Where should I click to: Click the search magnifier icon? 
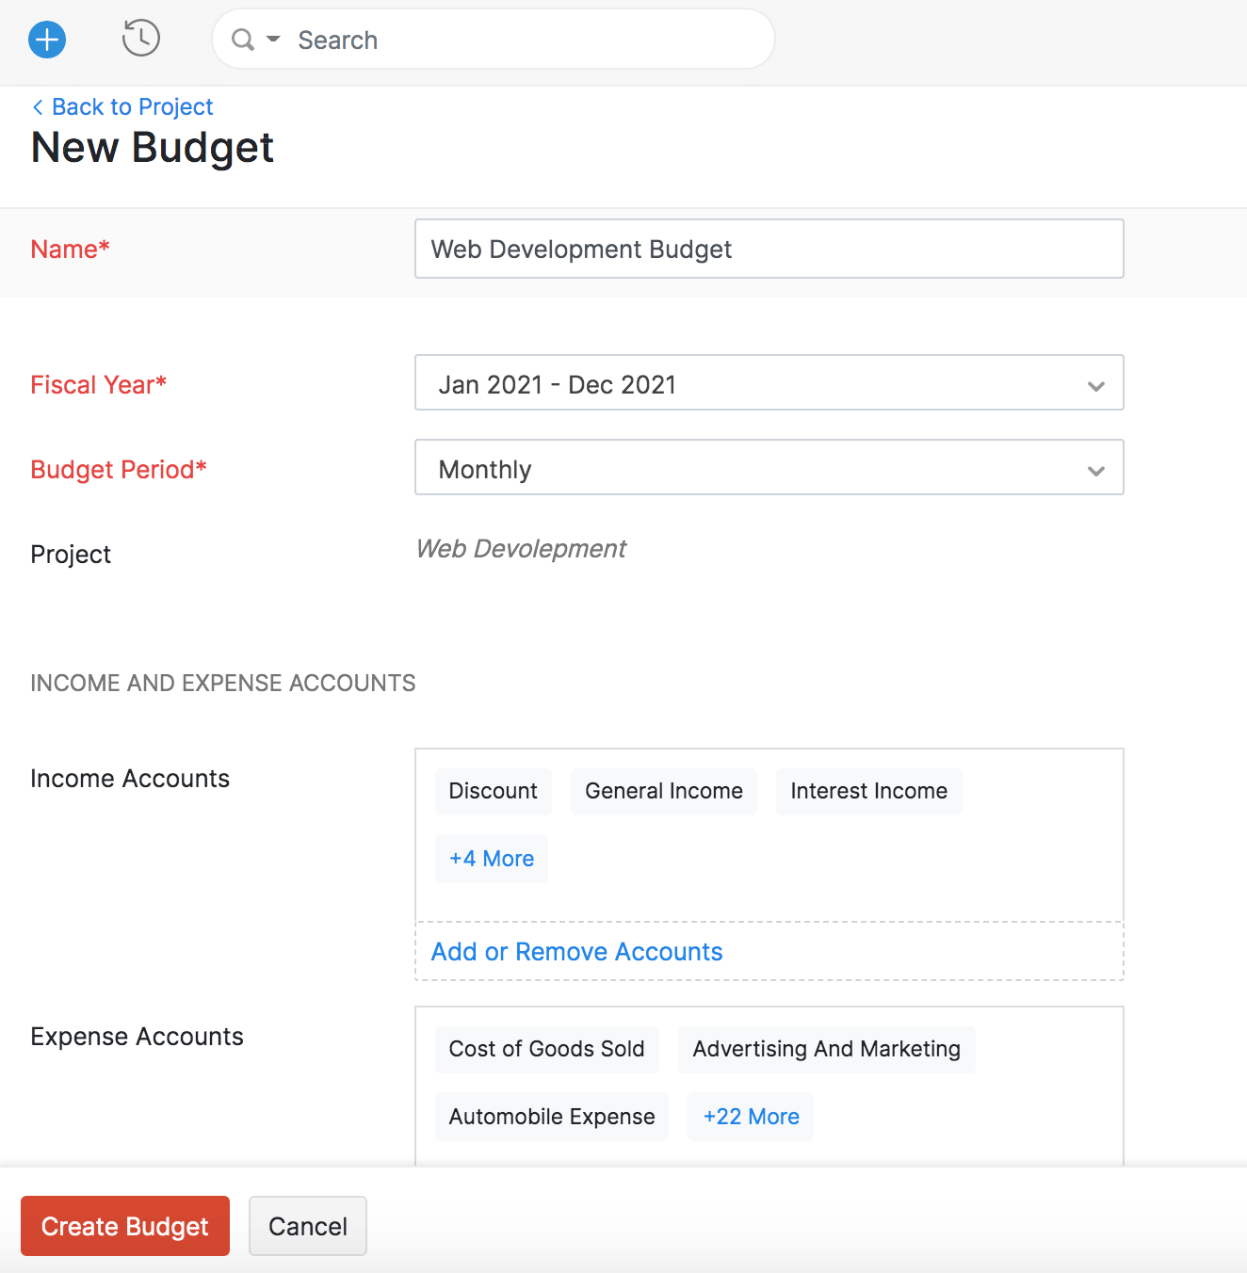242,40
